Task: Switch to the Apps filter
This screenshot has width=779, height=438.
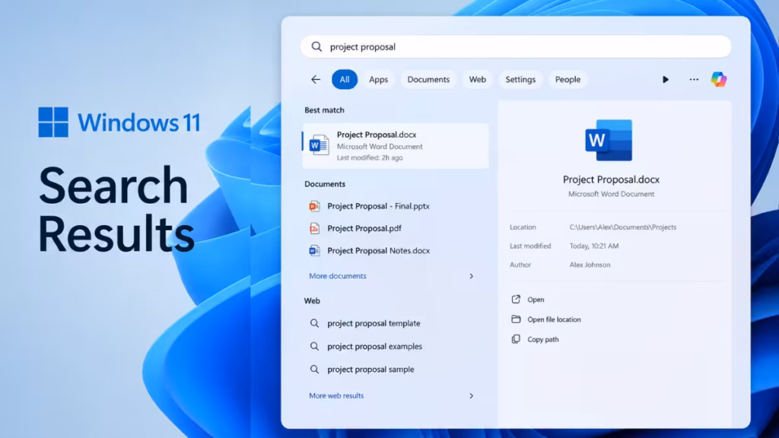Action: pos(378,79)
